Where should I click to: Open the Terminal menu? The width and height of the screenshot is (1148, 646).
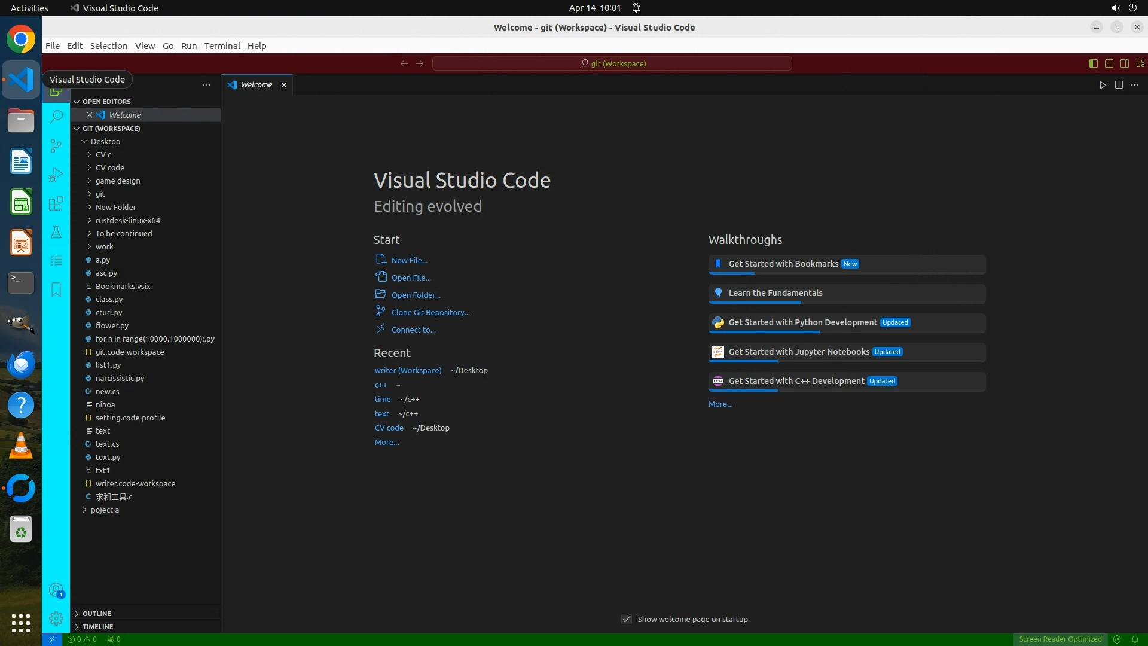click(222, 46)
